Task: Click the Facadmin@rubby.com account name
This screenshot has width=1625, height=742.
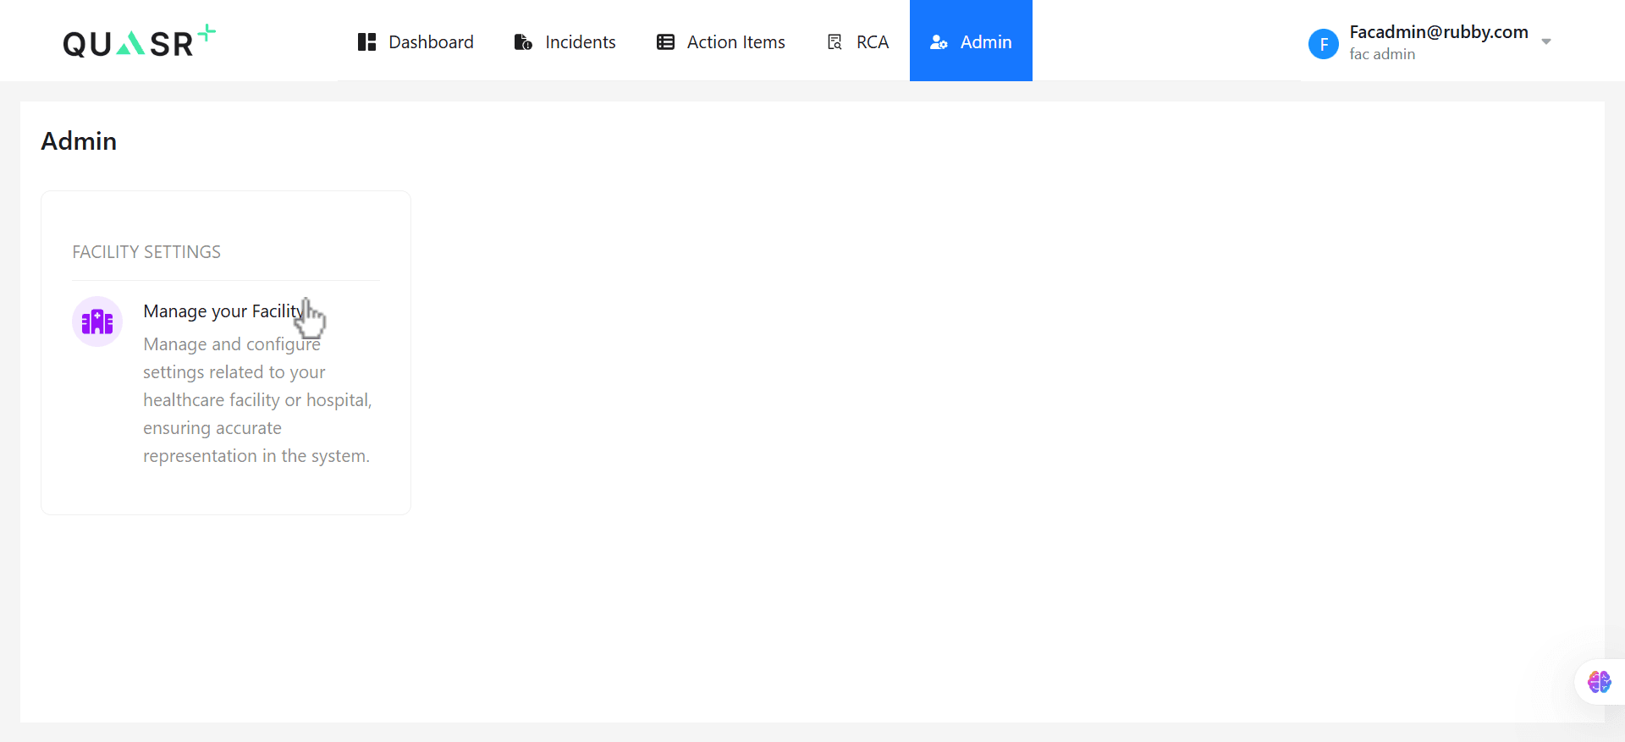Action: pyautogui.click(x=1439, y=32)
